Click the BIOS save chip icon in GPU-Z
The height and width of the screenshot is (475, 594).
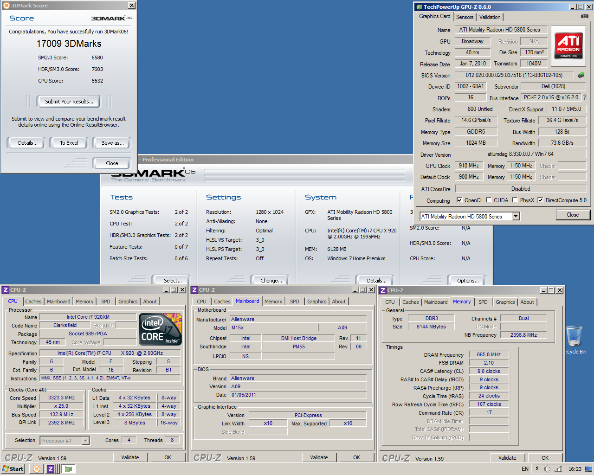coord(581,75)
